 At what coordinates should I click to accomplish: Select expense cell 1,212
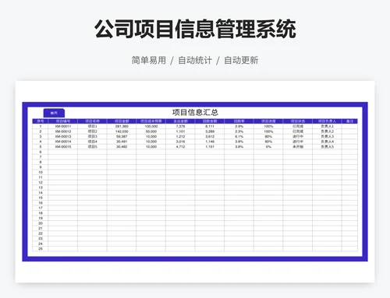(180, 136)
